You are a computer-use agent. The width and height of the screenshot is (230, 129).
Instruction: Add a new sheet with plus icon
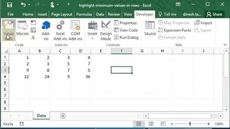[63, 116]
